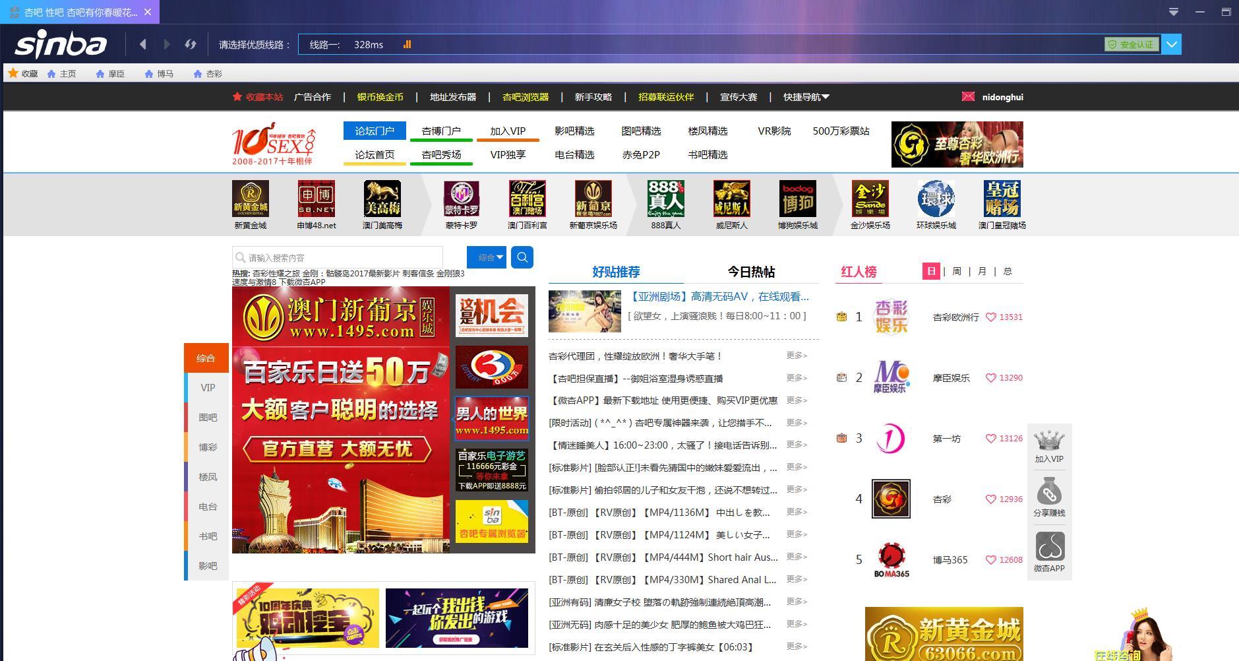Screen dimensions: 1239x661
Task: Open 加入VIP in main navigation menu
Action: 508,131
